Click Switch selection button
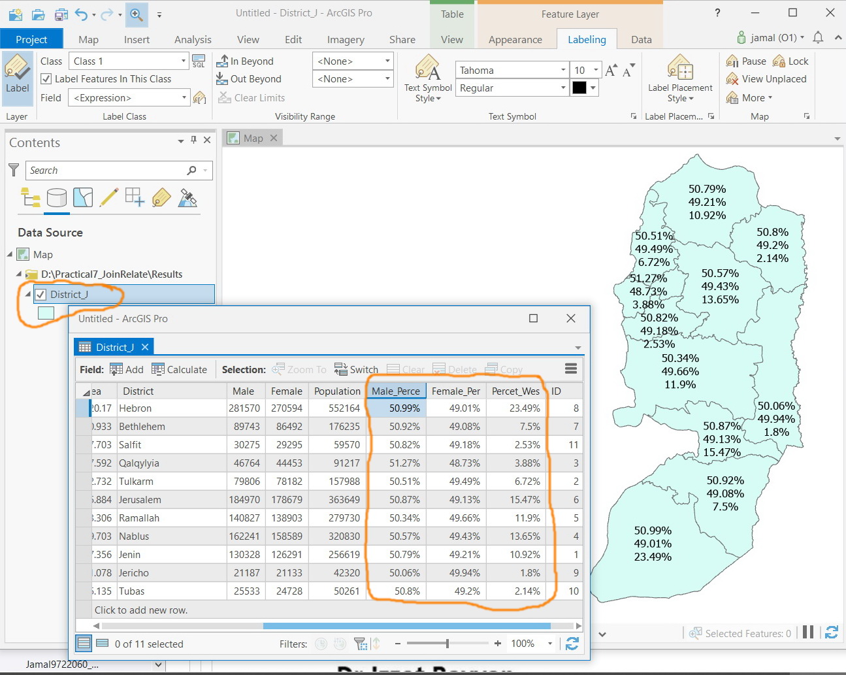The height and width of the screenshot is (675, 846). point(356,369)
